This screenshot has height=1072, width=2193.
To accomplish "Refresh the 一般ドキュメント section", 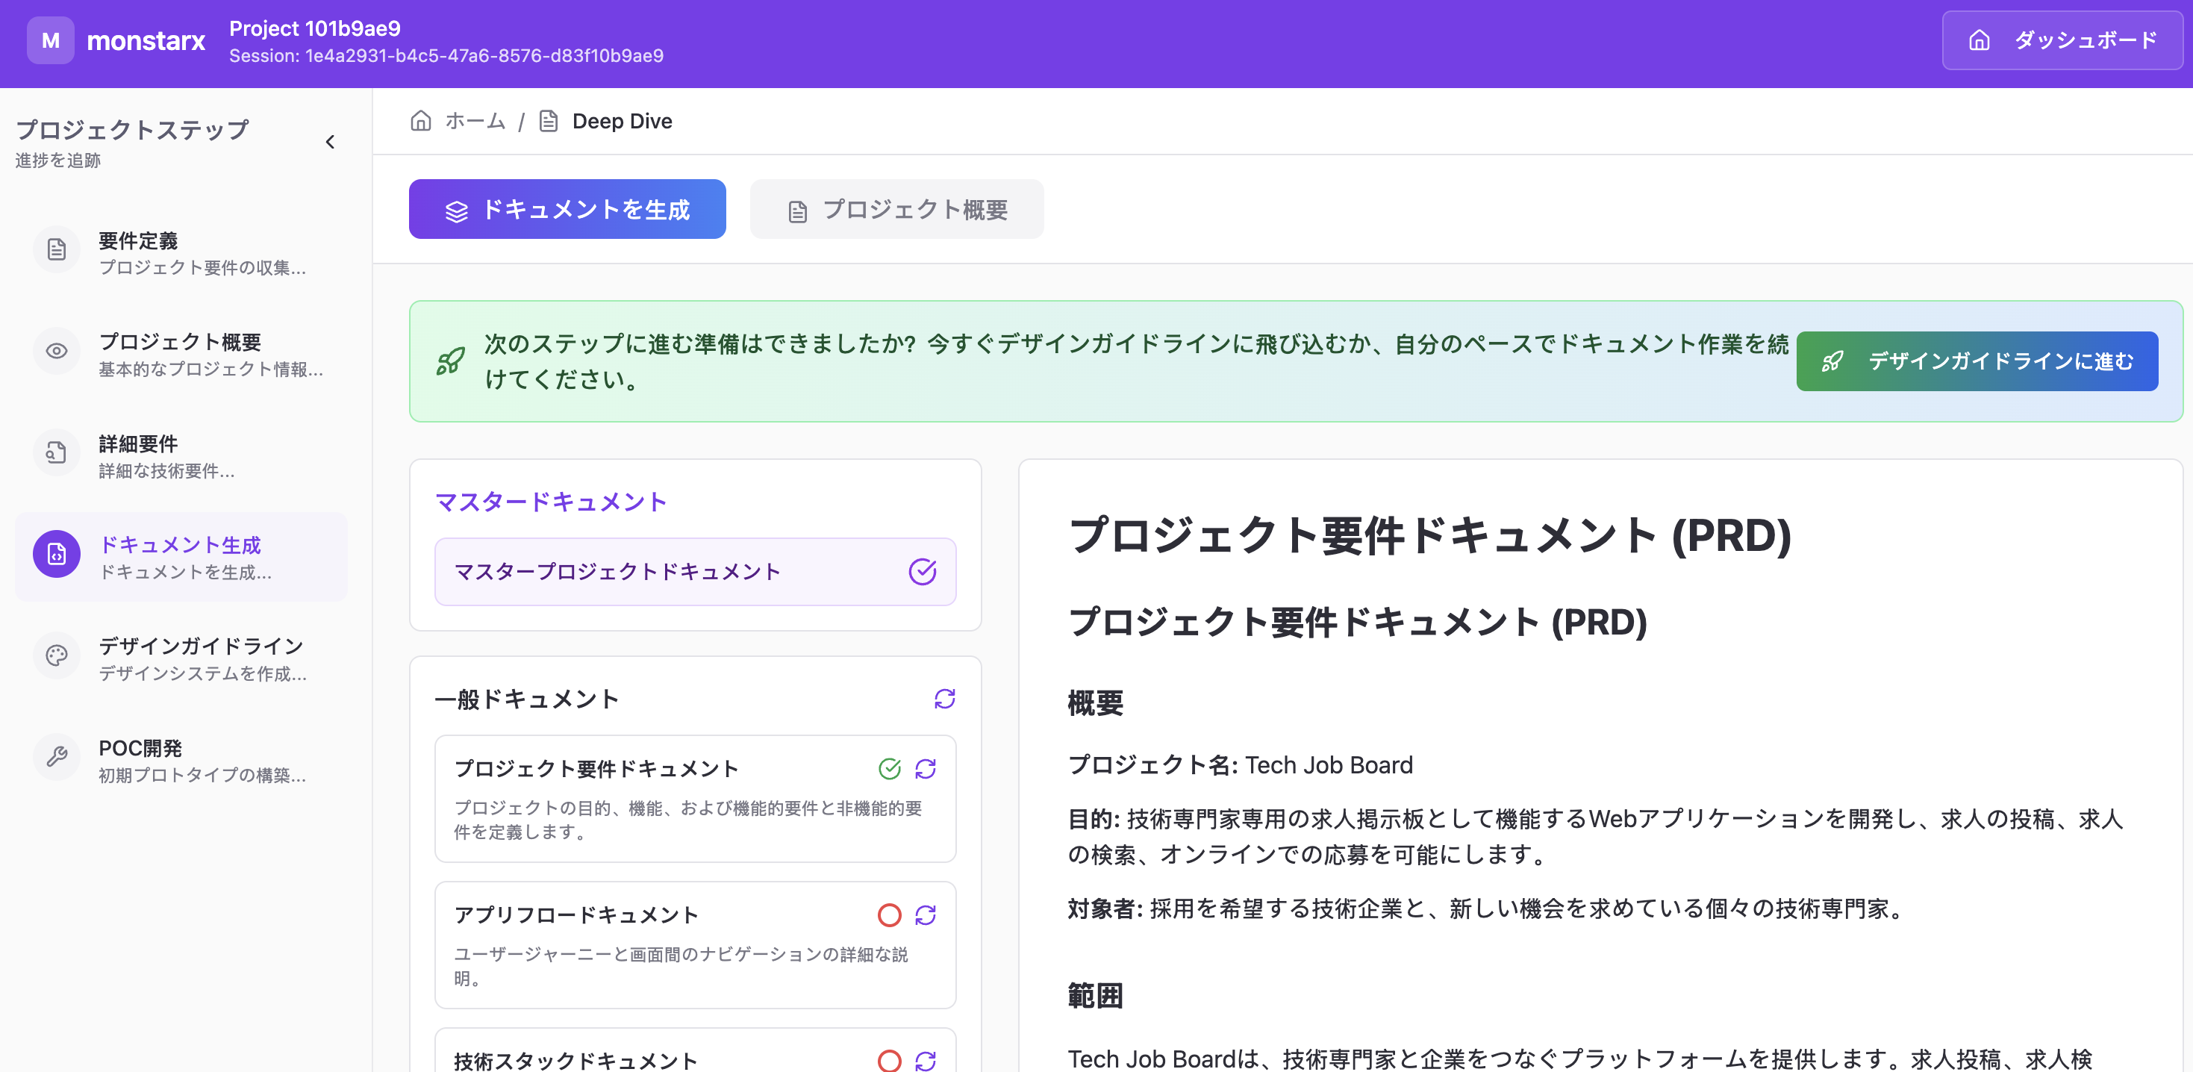I will pos(944,699).
